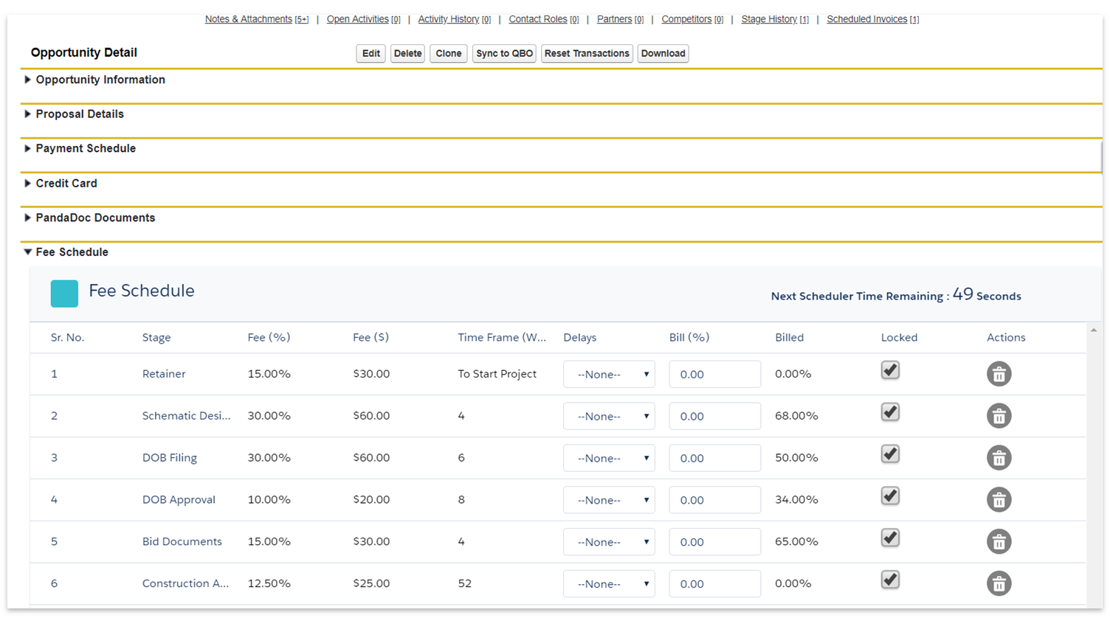
Task: Clone this opportunity
Action: click(448, 53)
